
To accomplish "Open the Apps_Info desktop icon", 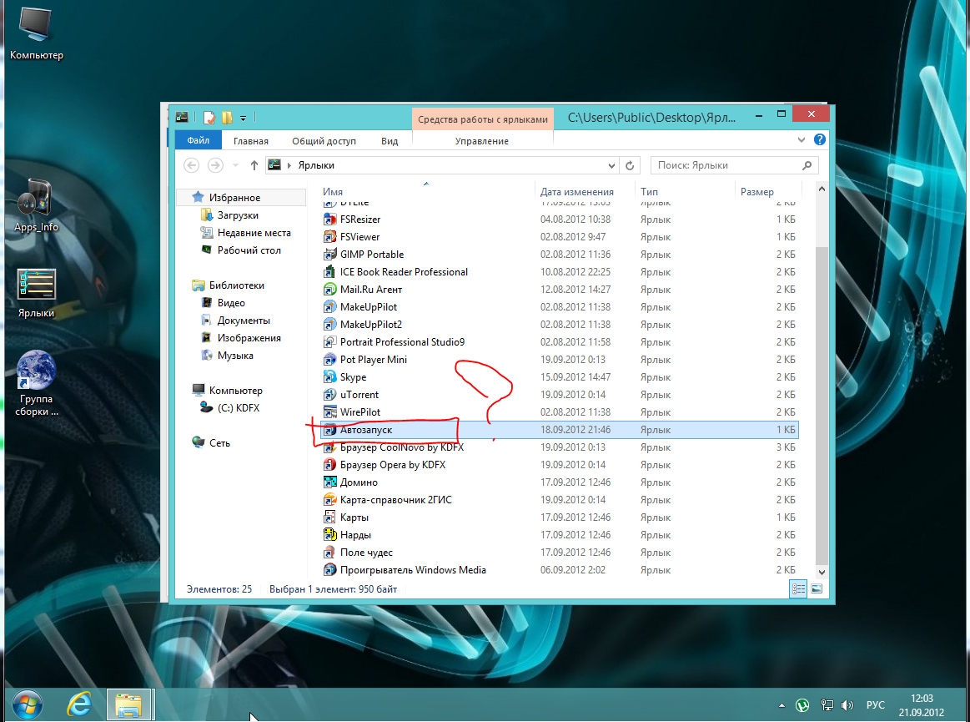I will click(x=37, y=206).
